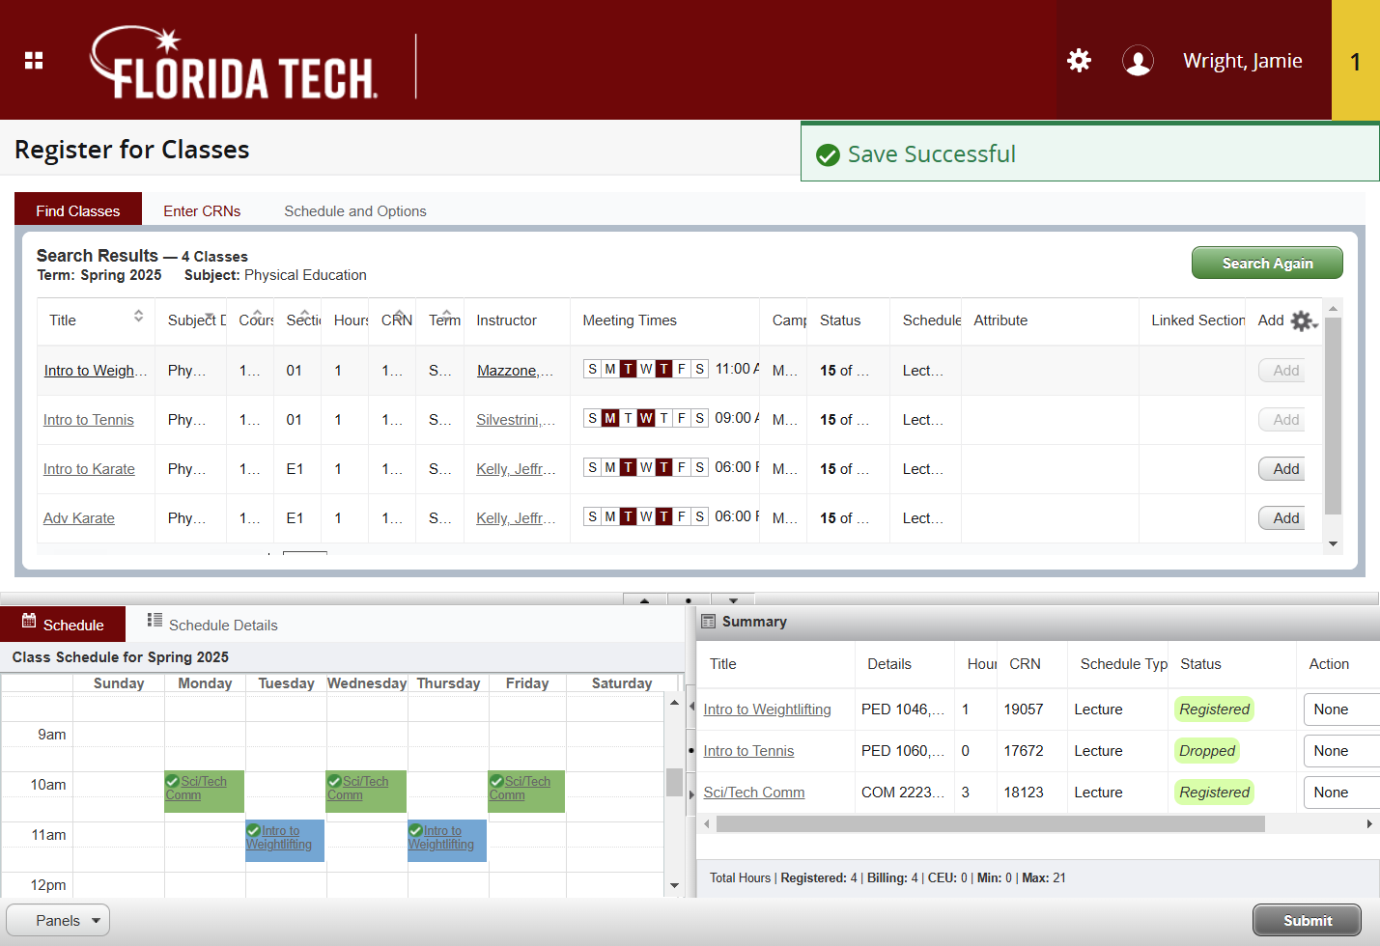Select the Find Classes tab

point(78,210)
